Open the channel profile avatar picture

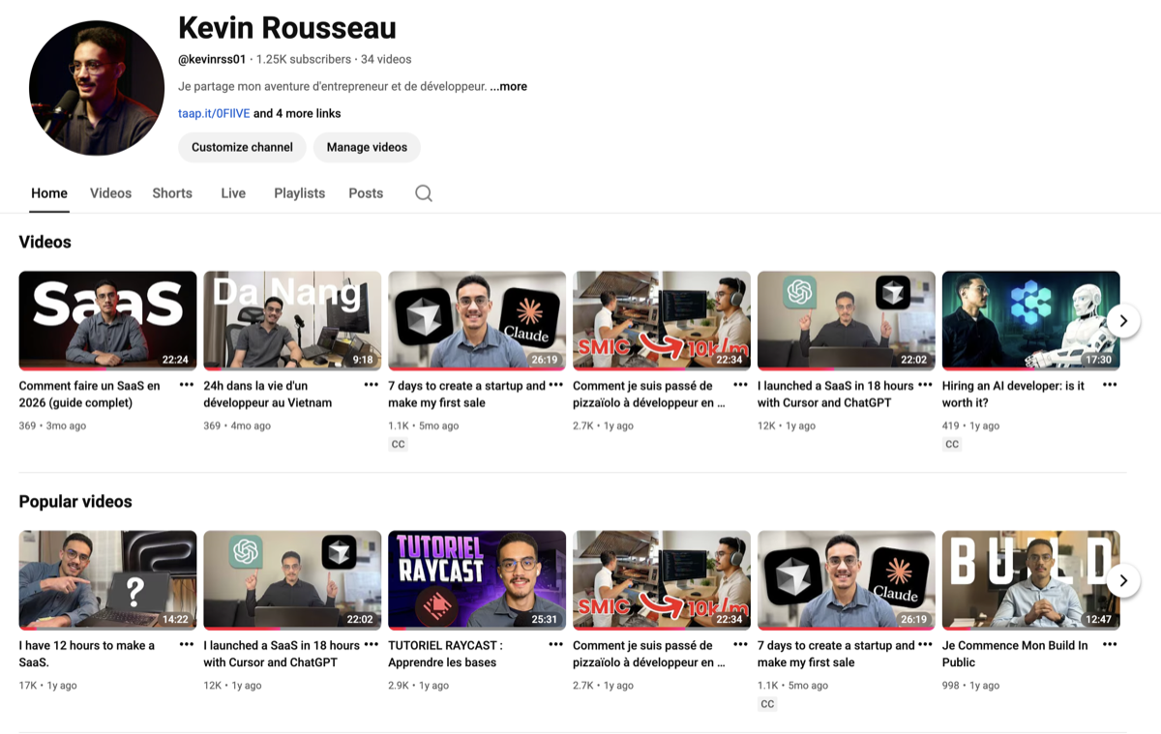[x=97, y=88]
